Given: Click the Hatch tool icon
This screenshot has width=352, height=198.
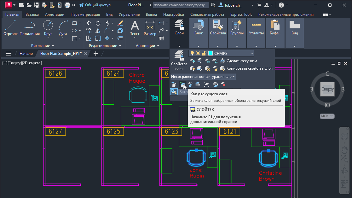Looking at the screenshot, I should (74, 38).
